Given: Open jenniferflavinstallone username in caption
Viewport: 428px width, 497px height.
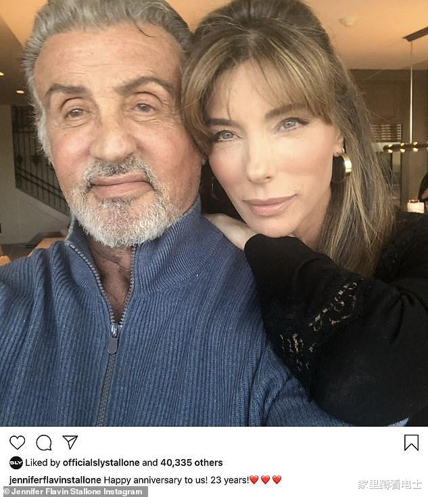Looking at the screenshot, I should [x=55, y=480].
